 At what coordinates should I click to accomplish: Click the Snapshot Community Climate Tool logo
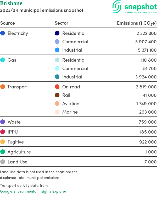click(134, 7)
